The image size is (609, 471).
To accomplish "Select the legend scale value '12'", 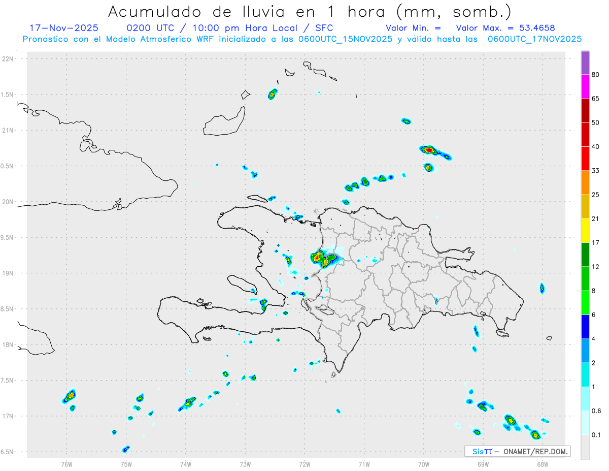I will click(x=596, y=267).
